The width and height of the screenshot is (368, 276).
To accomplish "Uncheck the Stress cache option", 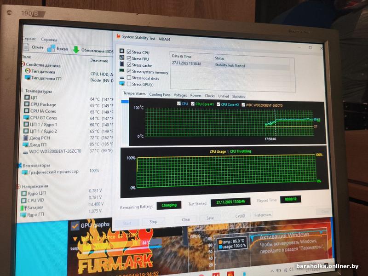I will [129, 64].
